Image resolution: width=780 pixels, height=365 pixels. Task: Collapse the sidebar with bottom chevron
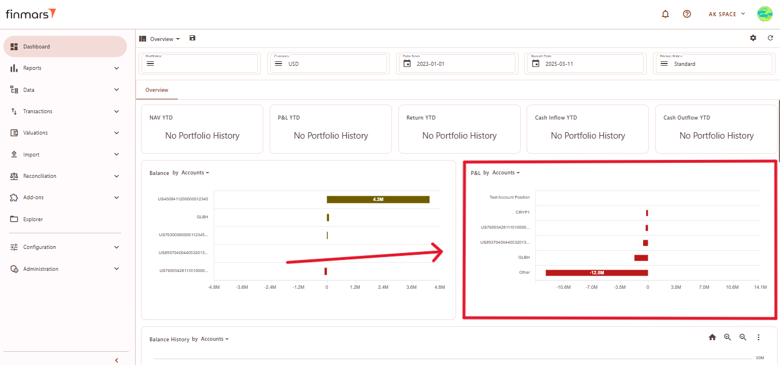pos(117,360)
